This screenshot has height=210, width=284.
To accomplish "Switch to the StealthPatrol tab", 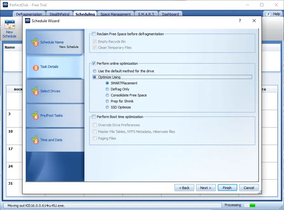I will tap(59, 14).
